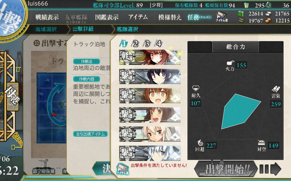Click the next page arrow beside 出撃開始

point(276,169)
